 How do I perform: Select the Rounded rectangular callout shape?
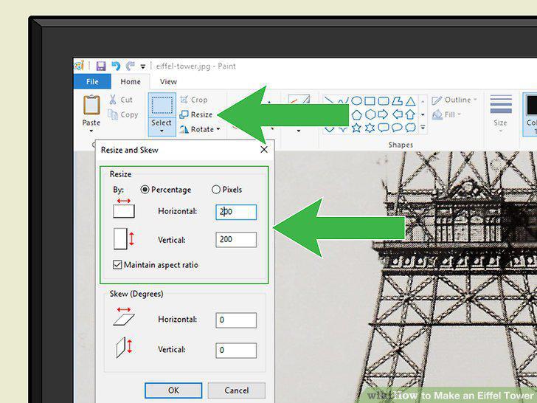(384, 128)
